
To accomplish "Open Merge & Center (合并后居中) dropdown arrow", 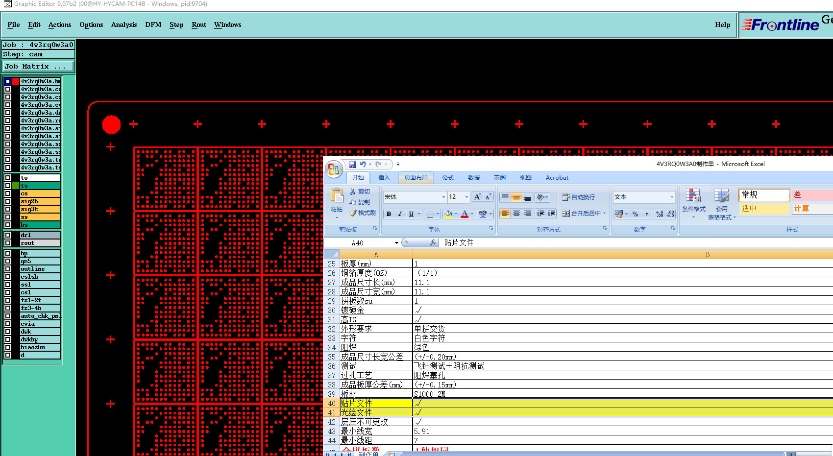I will point(605,214).
